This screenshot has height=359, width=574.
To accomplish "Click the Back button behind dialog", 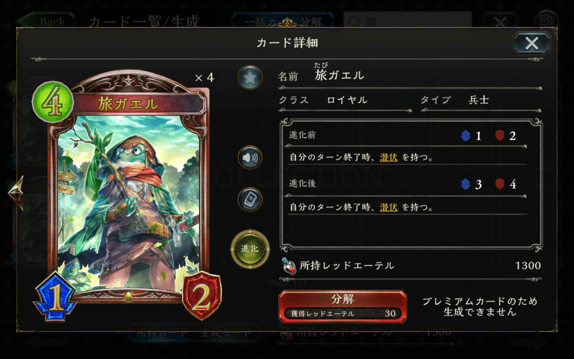I will pyautogui.click(x=46, y=21).
